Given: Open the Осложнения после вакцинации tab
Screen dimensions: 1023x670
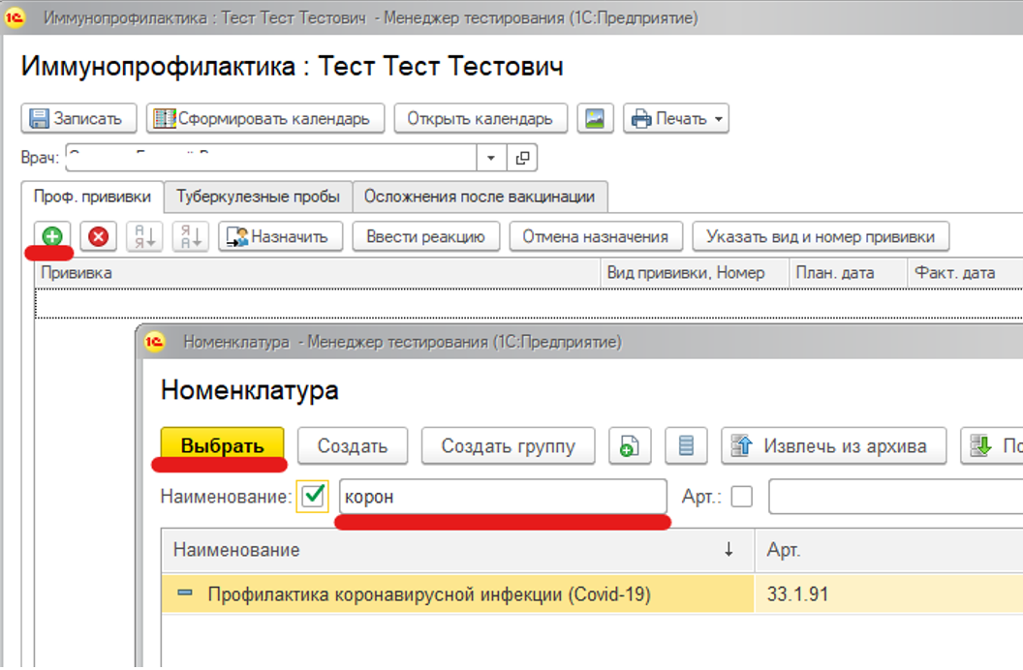Looking at the screenshot, I should click(479, 197).
